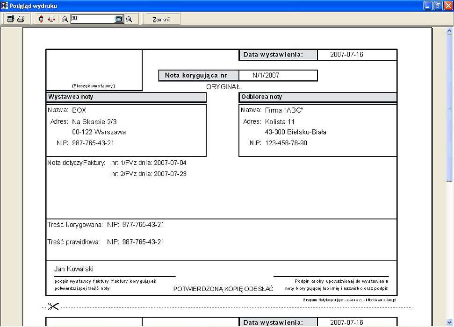Click the scissors icon on the cut line
The height and width of the screenshot is (327, 454).
(x=53, y=307)
